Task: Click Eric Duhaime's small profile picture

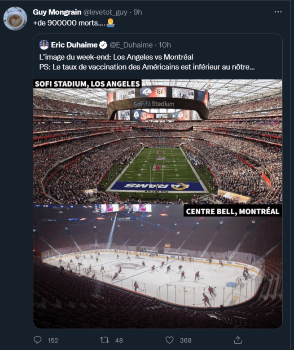Action: [44, 45]
